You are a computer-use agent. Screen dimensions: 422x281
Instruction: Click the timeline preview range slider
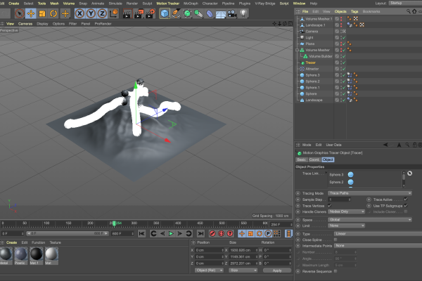68,233
